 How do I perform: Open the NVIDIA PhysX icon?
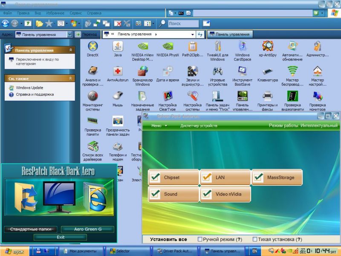[168, 47]
